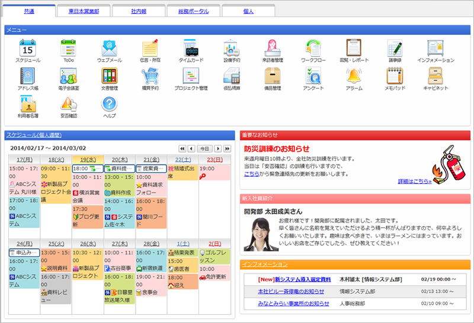
Task: Open the インフォメーション board icon
Action: click(435, 48)
